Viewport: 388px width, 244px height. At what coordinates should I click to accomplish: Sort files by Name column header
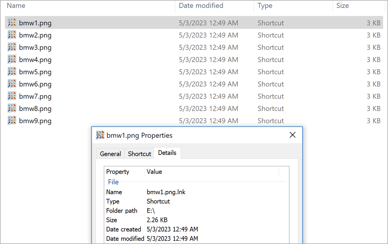point(16,5)
